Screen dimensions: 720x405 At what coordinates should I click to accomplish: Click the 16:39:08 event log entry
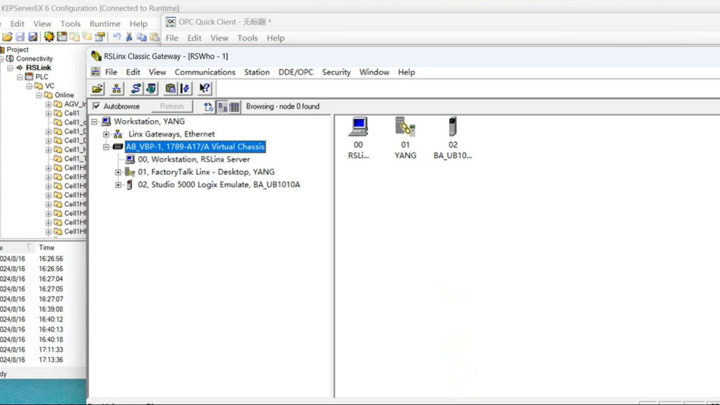(51, 309)
